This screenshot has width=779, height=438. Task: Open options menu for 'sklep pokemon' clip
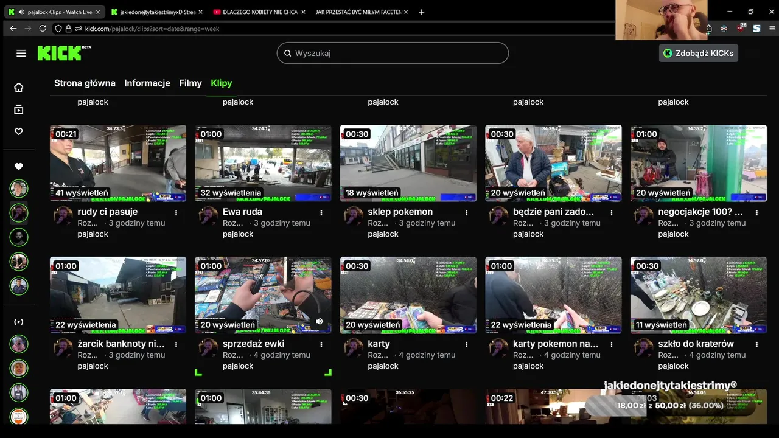(x=467, y=212)
